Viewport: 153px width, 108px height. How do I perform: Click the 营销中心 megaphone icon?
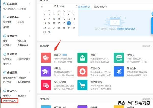(x=5, y=91)
